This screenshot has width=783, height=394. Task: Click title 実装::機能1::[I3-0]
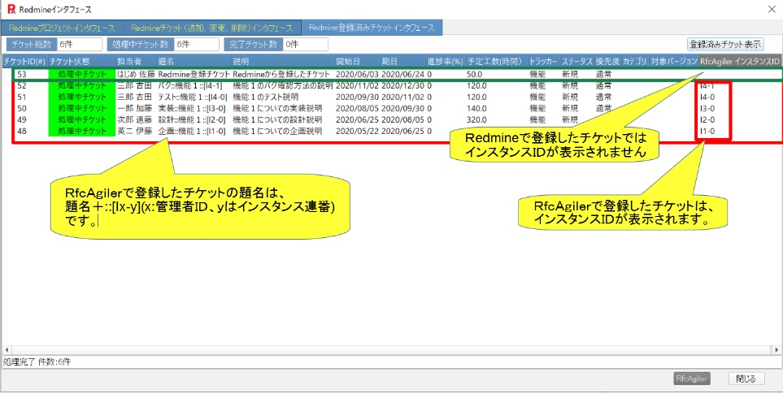point(192,108)
